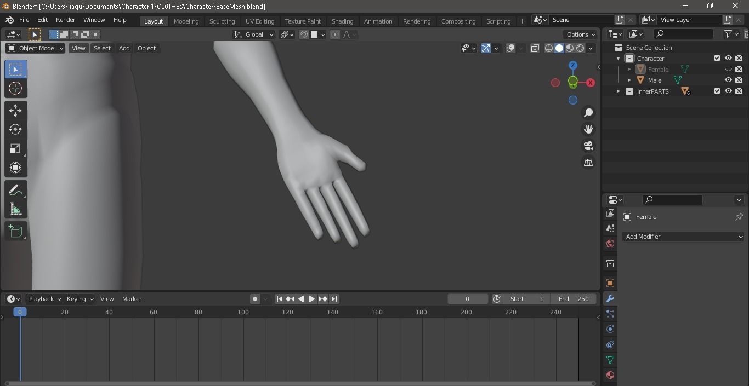Switch perspective/orthographic grid icon
Image resolution: width=749 pixels, height=386 pixels.
pos(588,163)
